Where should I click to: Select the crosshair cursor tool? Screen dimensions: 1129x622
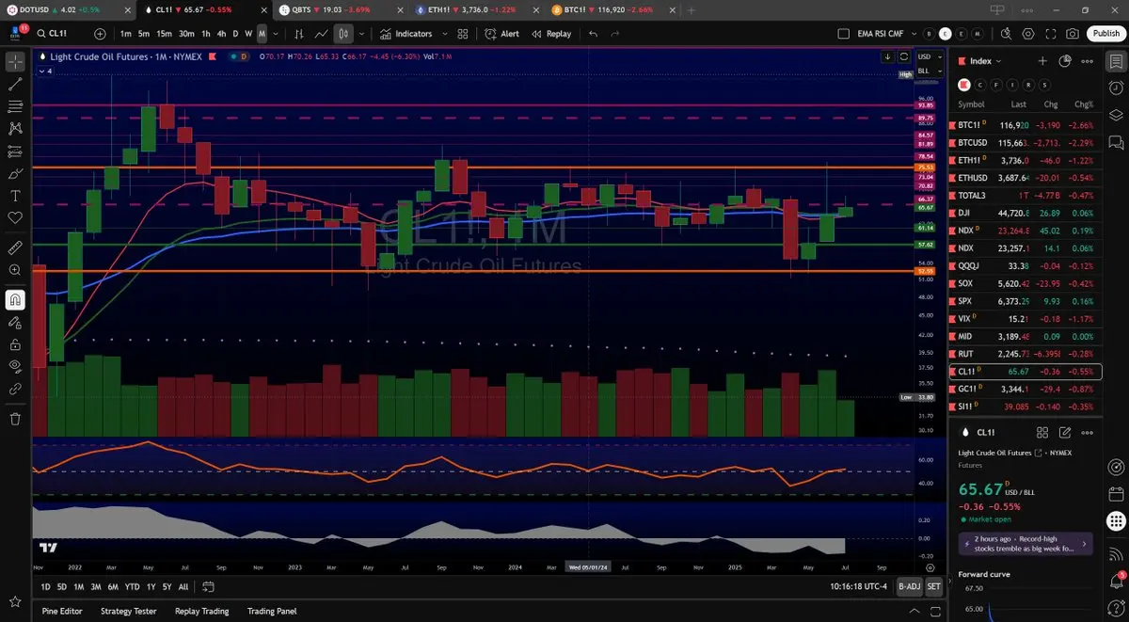pos(15,62)
